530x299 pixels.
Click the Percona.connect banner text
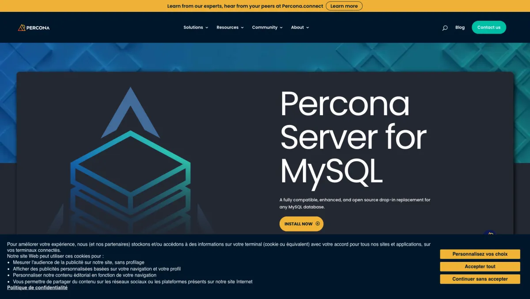tap(245, 6)
